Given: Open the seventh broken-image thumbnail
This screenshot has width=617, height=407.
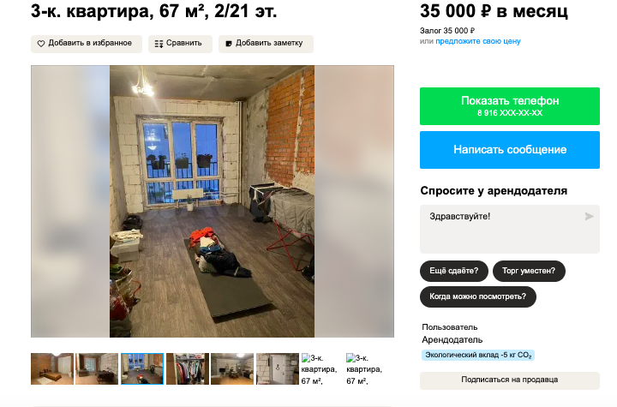Looking at the screenshot, I should (x=320, y=369).
